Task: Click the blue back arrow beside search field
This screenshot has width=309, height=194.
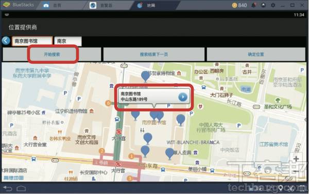Action: (6, 41)
